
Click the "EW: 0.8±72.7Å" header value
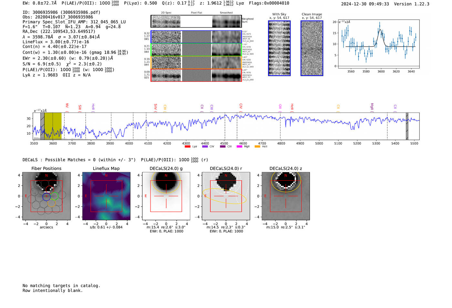coord(39,3)
